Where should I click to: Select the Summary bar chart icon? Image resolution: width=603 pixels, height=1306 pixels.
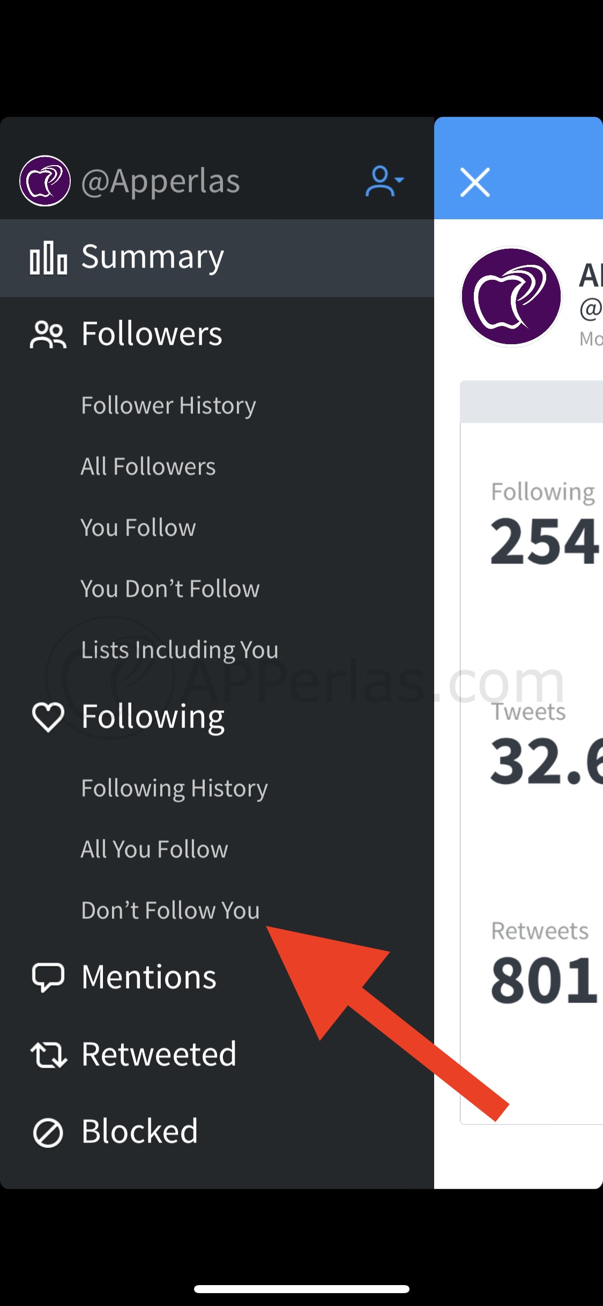(48, 258)
